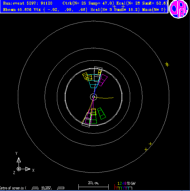Viewport: 190px width, 191px height.
Task: Select the yellow cluster at upper left
Action: point(87,77)
